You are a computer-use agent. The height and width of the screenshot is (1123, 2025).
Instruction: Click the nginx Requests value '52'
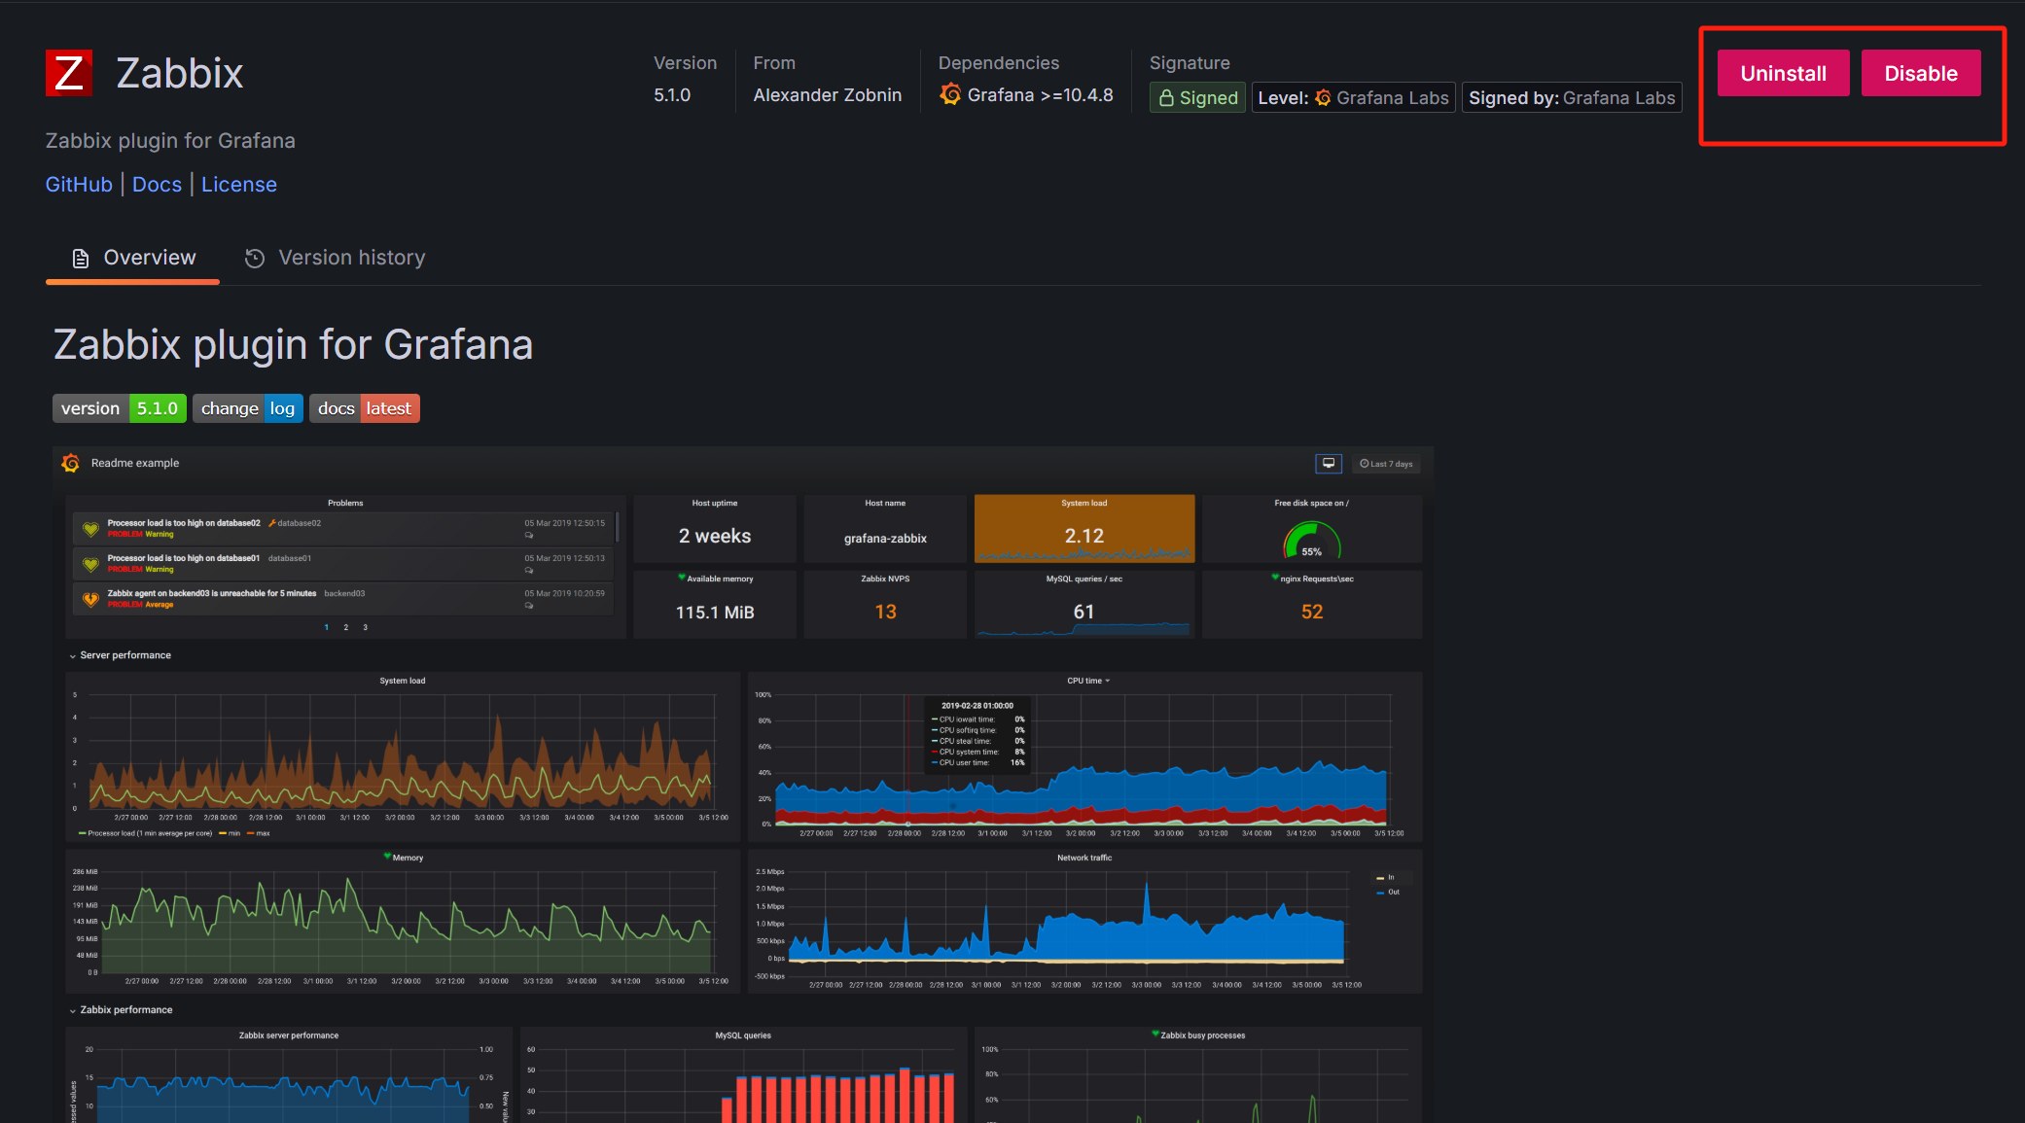coord(1312,612)
